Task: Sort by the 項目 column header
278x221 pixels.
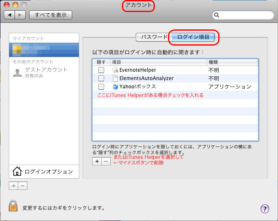Action: coord(159,62)
